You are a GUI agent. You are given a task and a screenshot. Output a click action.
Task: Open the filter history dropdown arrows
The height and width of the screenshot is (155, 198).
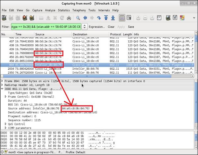tap(84, 27)
